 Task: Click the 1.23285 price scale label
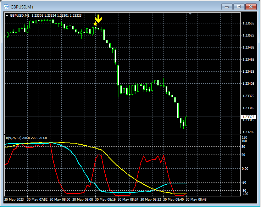(x=248, y=132)
